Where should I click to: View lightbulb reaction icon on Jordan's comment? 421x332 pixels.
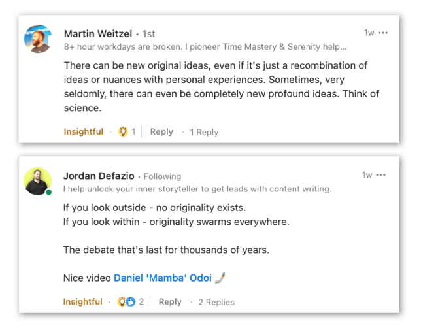[x=122, y=301]
